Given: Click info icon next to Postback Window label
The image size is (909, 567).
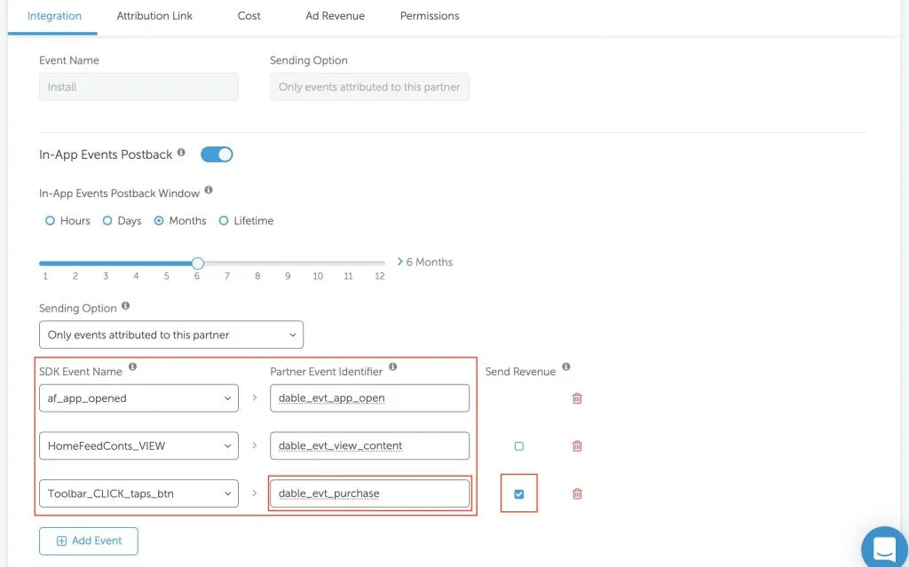Looking at the screenshot, I should coord(209,190).
